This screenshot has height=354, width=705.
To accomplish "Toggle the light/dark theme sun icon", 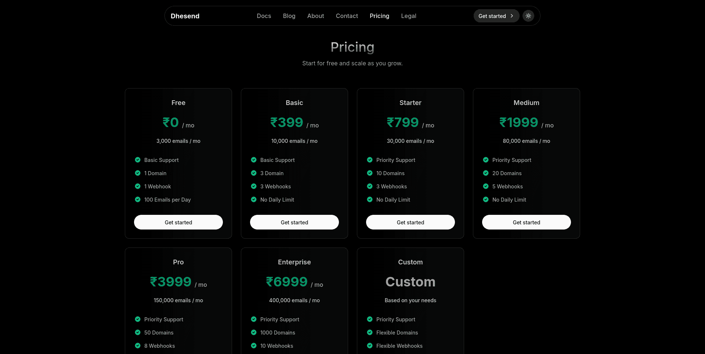I will click(x=528, y=16).
